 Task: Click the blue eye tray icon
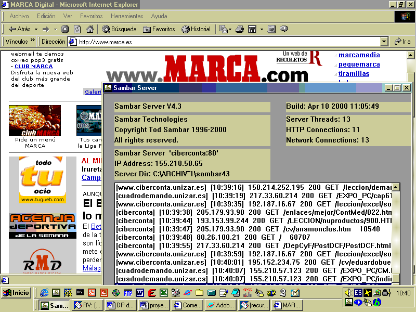358,303
